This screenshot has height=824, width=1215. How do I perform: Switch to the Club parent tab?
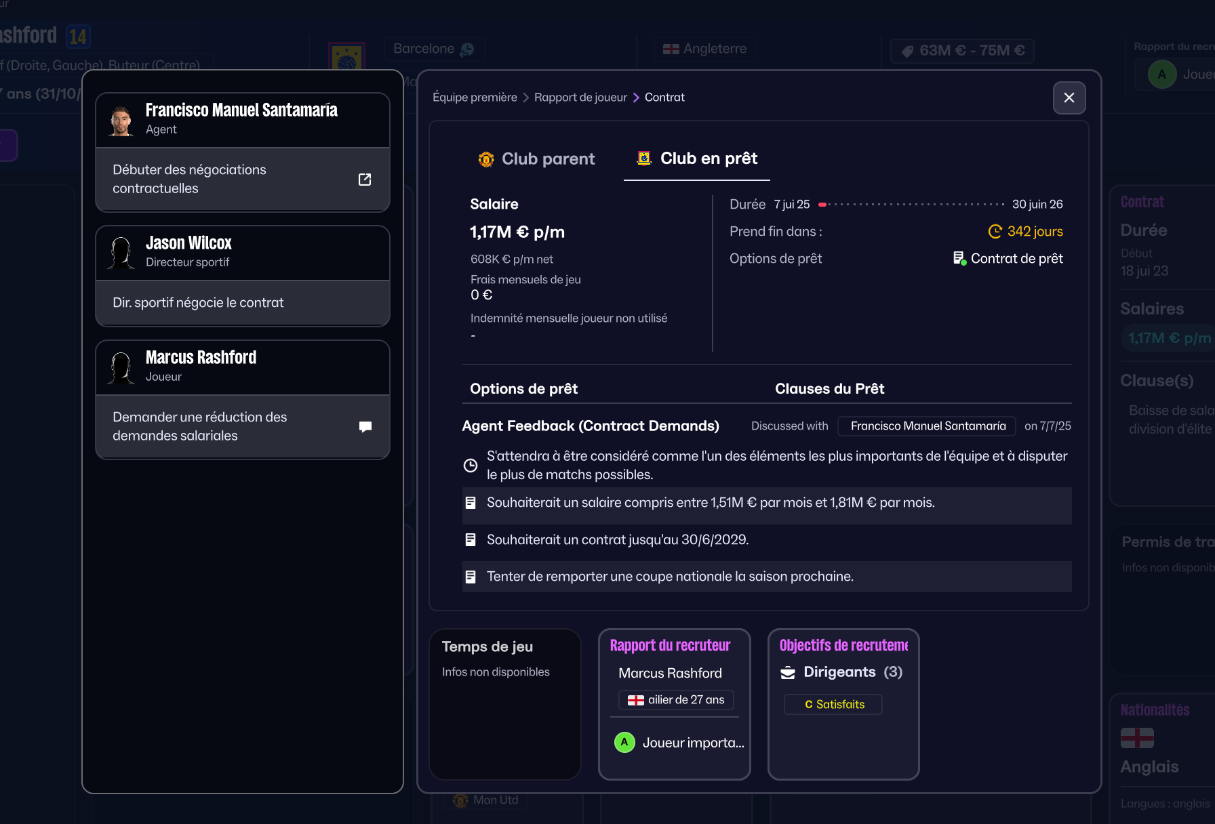536,159
